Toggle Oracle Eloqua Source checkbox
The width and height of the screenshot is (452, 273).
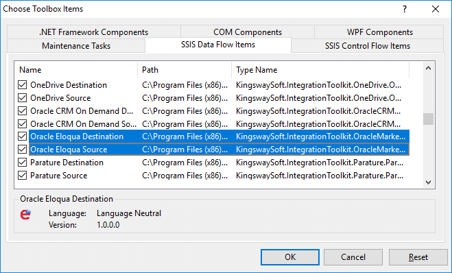tap(22, 150)
